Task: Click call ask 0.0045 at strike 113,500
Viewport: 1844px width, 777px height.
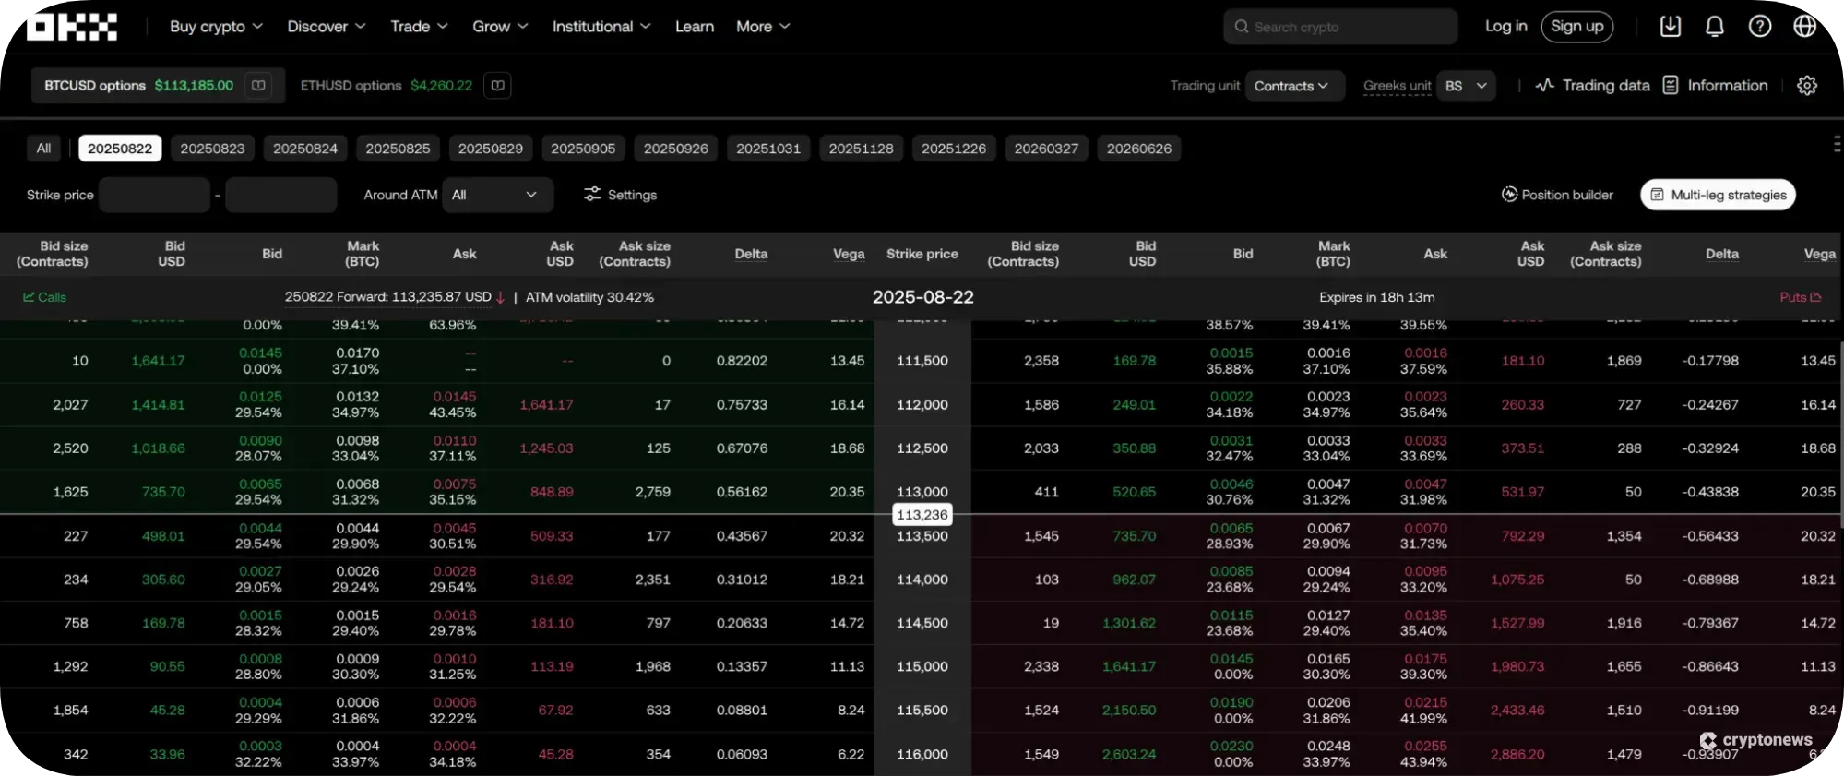Action: tap(455, 529)
